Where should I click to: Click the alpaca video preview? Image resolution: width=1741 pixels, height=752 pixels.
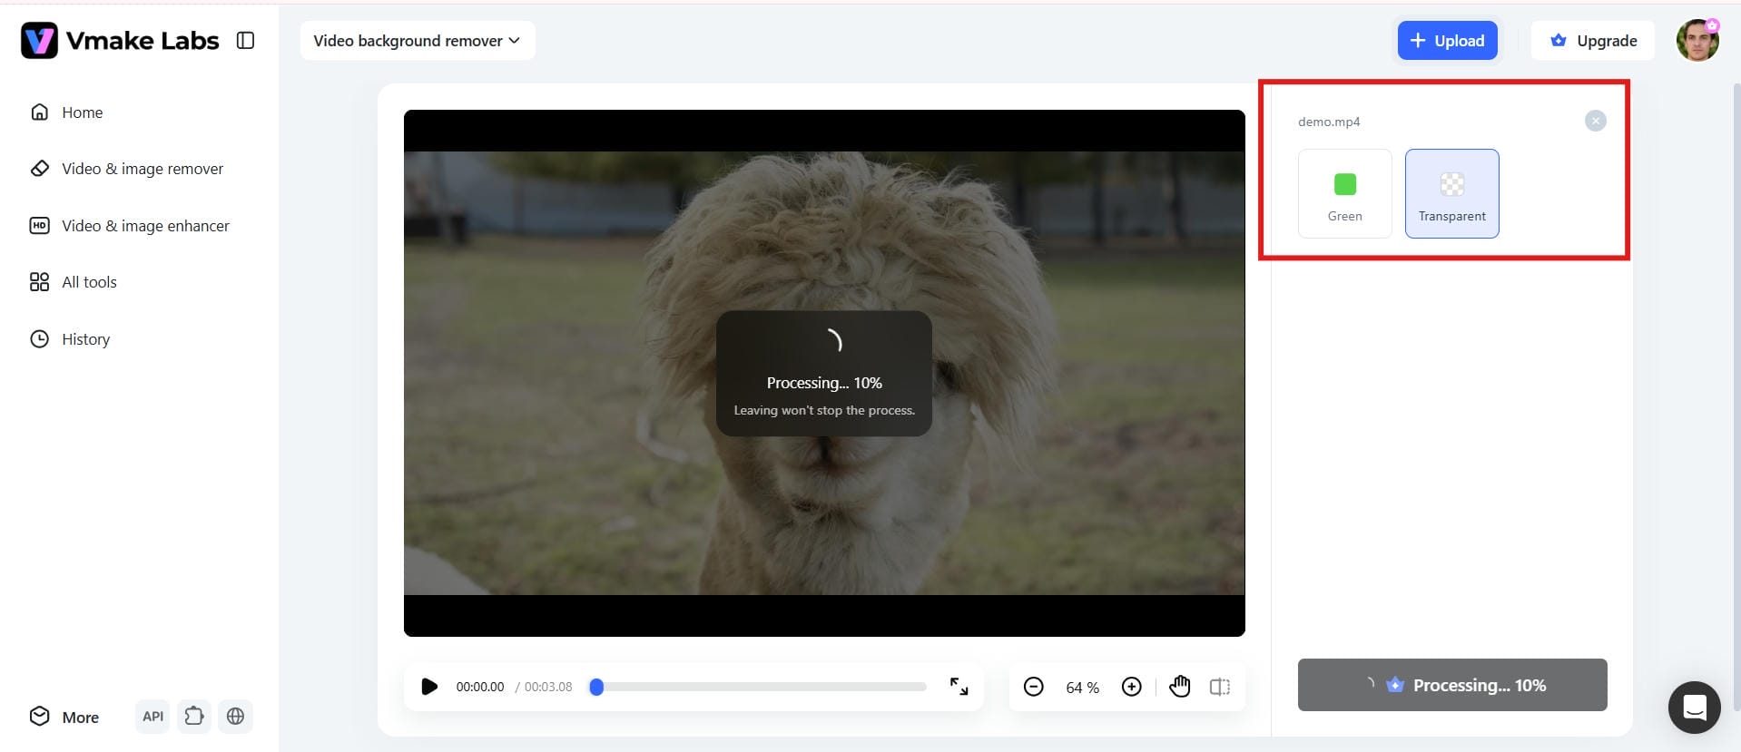[x=824, y=373]
